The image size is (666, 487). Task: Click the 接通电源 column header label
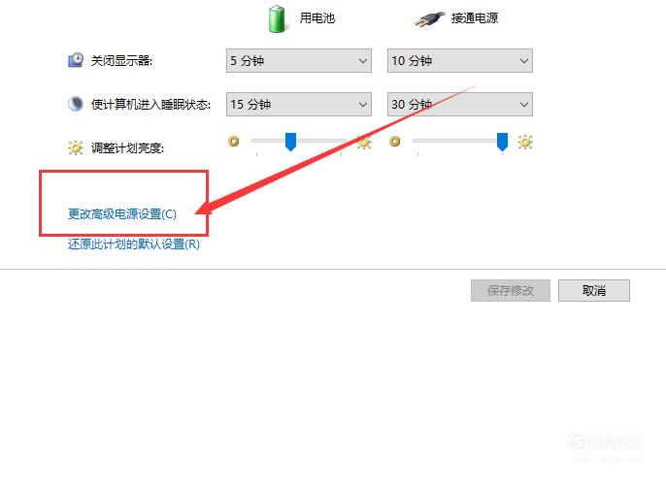click(475, 18)
